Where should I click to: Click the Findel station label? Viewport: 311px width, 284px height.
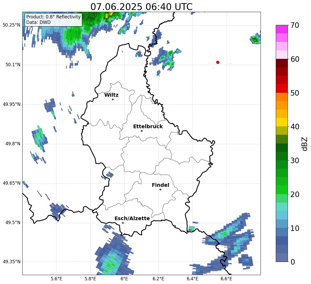point(160,185)
